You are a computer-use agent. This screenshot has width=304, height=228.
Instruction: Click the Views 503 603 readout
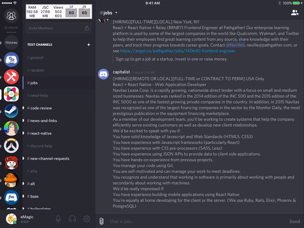point(58,12)
